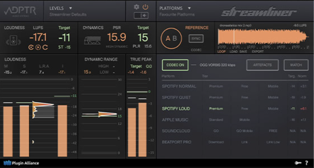Choose FREE tier for SoundCloud

point(273,131)
